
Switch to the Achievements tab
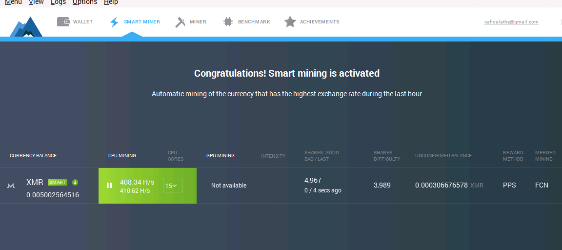pos(311,22)
